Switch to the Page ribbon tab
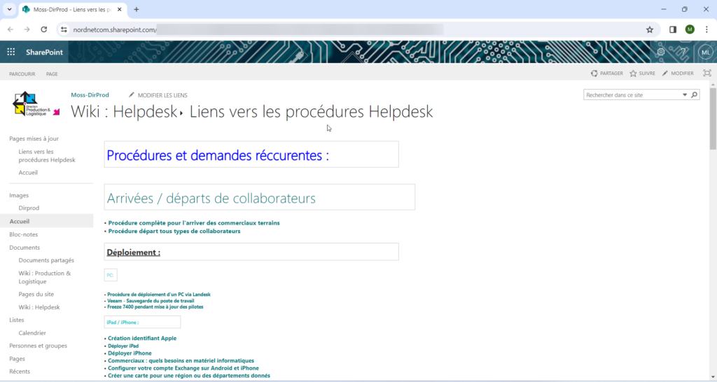Viewport: 717px width, 382px height. click(x=52, y=73)
